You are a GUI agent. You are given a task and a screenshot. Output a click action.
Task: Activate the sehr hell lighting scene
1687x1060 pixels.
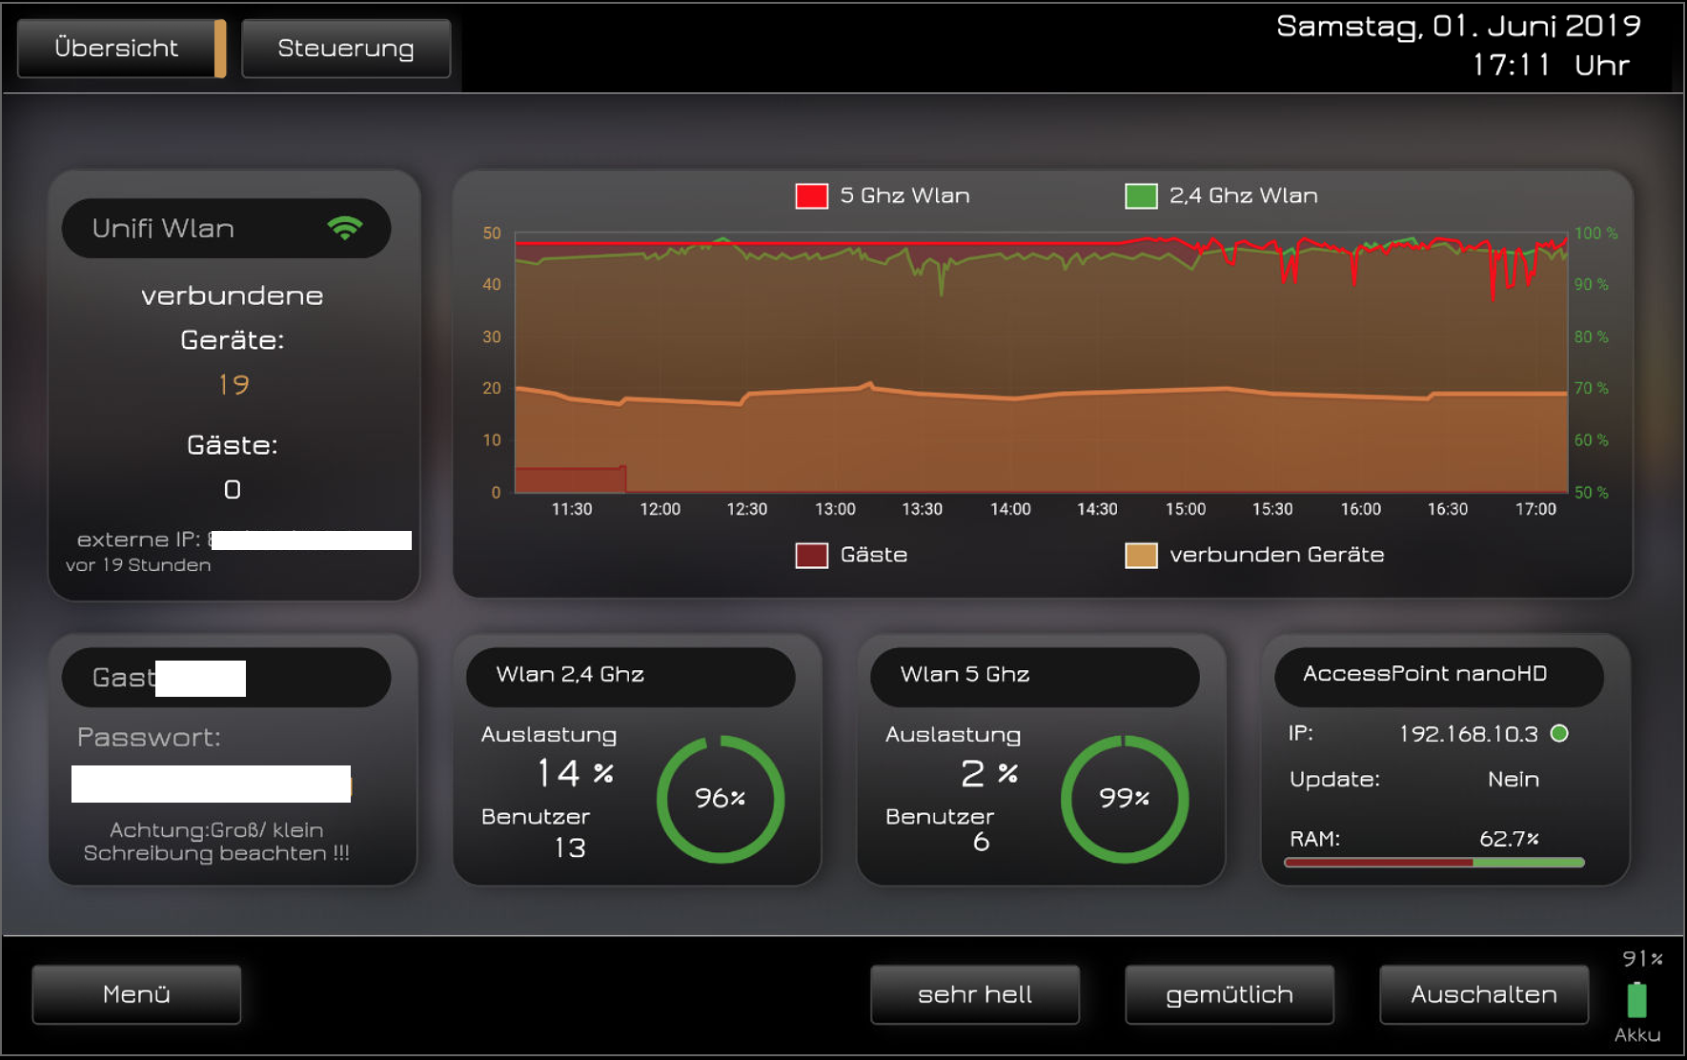975,994
